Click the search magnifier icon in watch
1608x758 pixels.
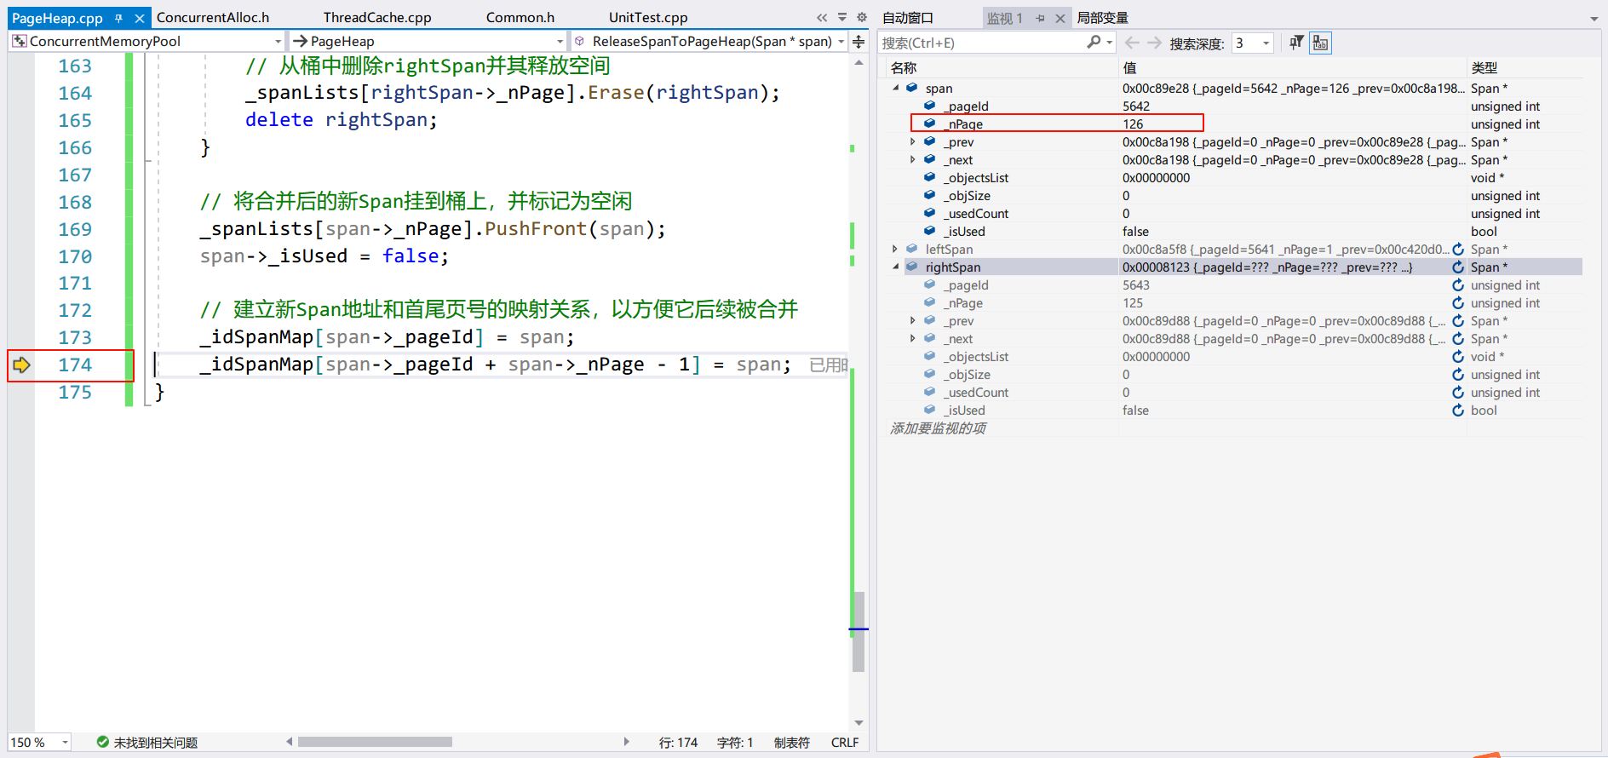pos(1094,43)
